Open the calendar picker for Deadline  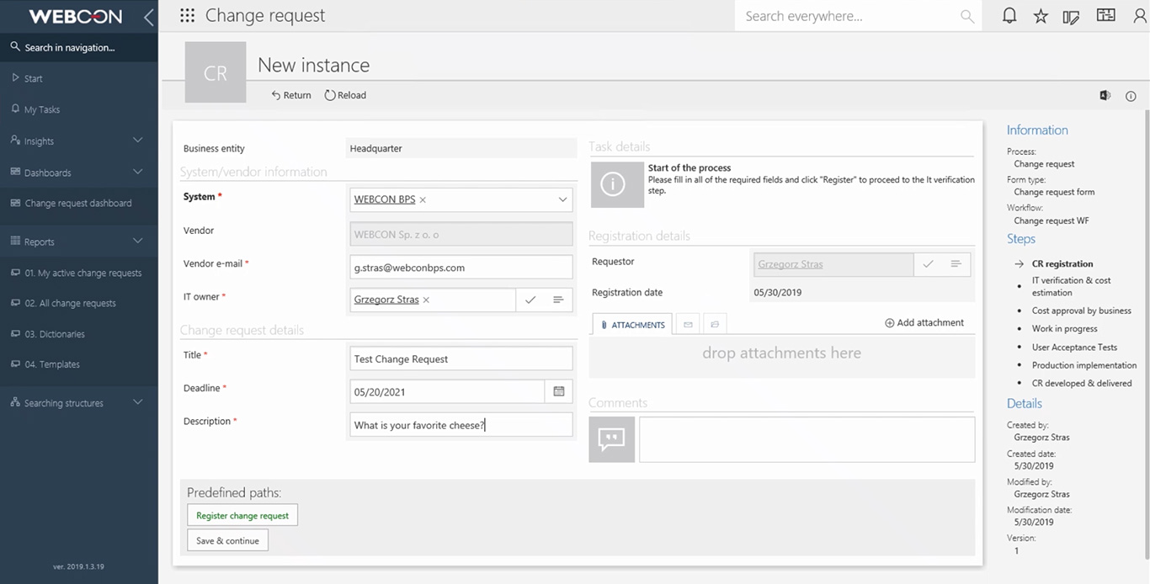coord(558,391)
